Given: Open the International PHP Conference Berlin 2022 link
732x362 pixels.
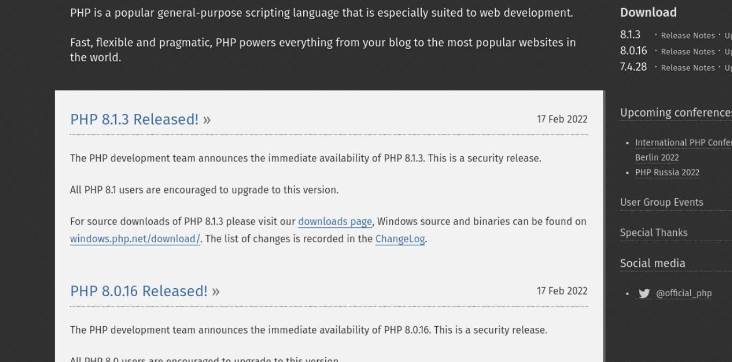Looking at the screenshot, I should pos(683,150).
